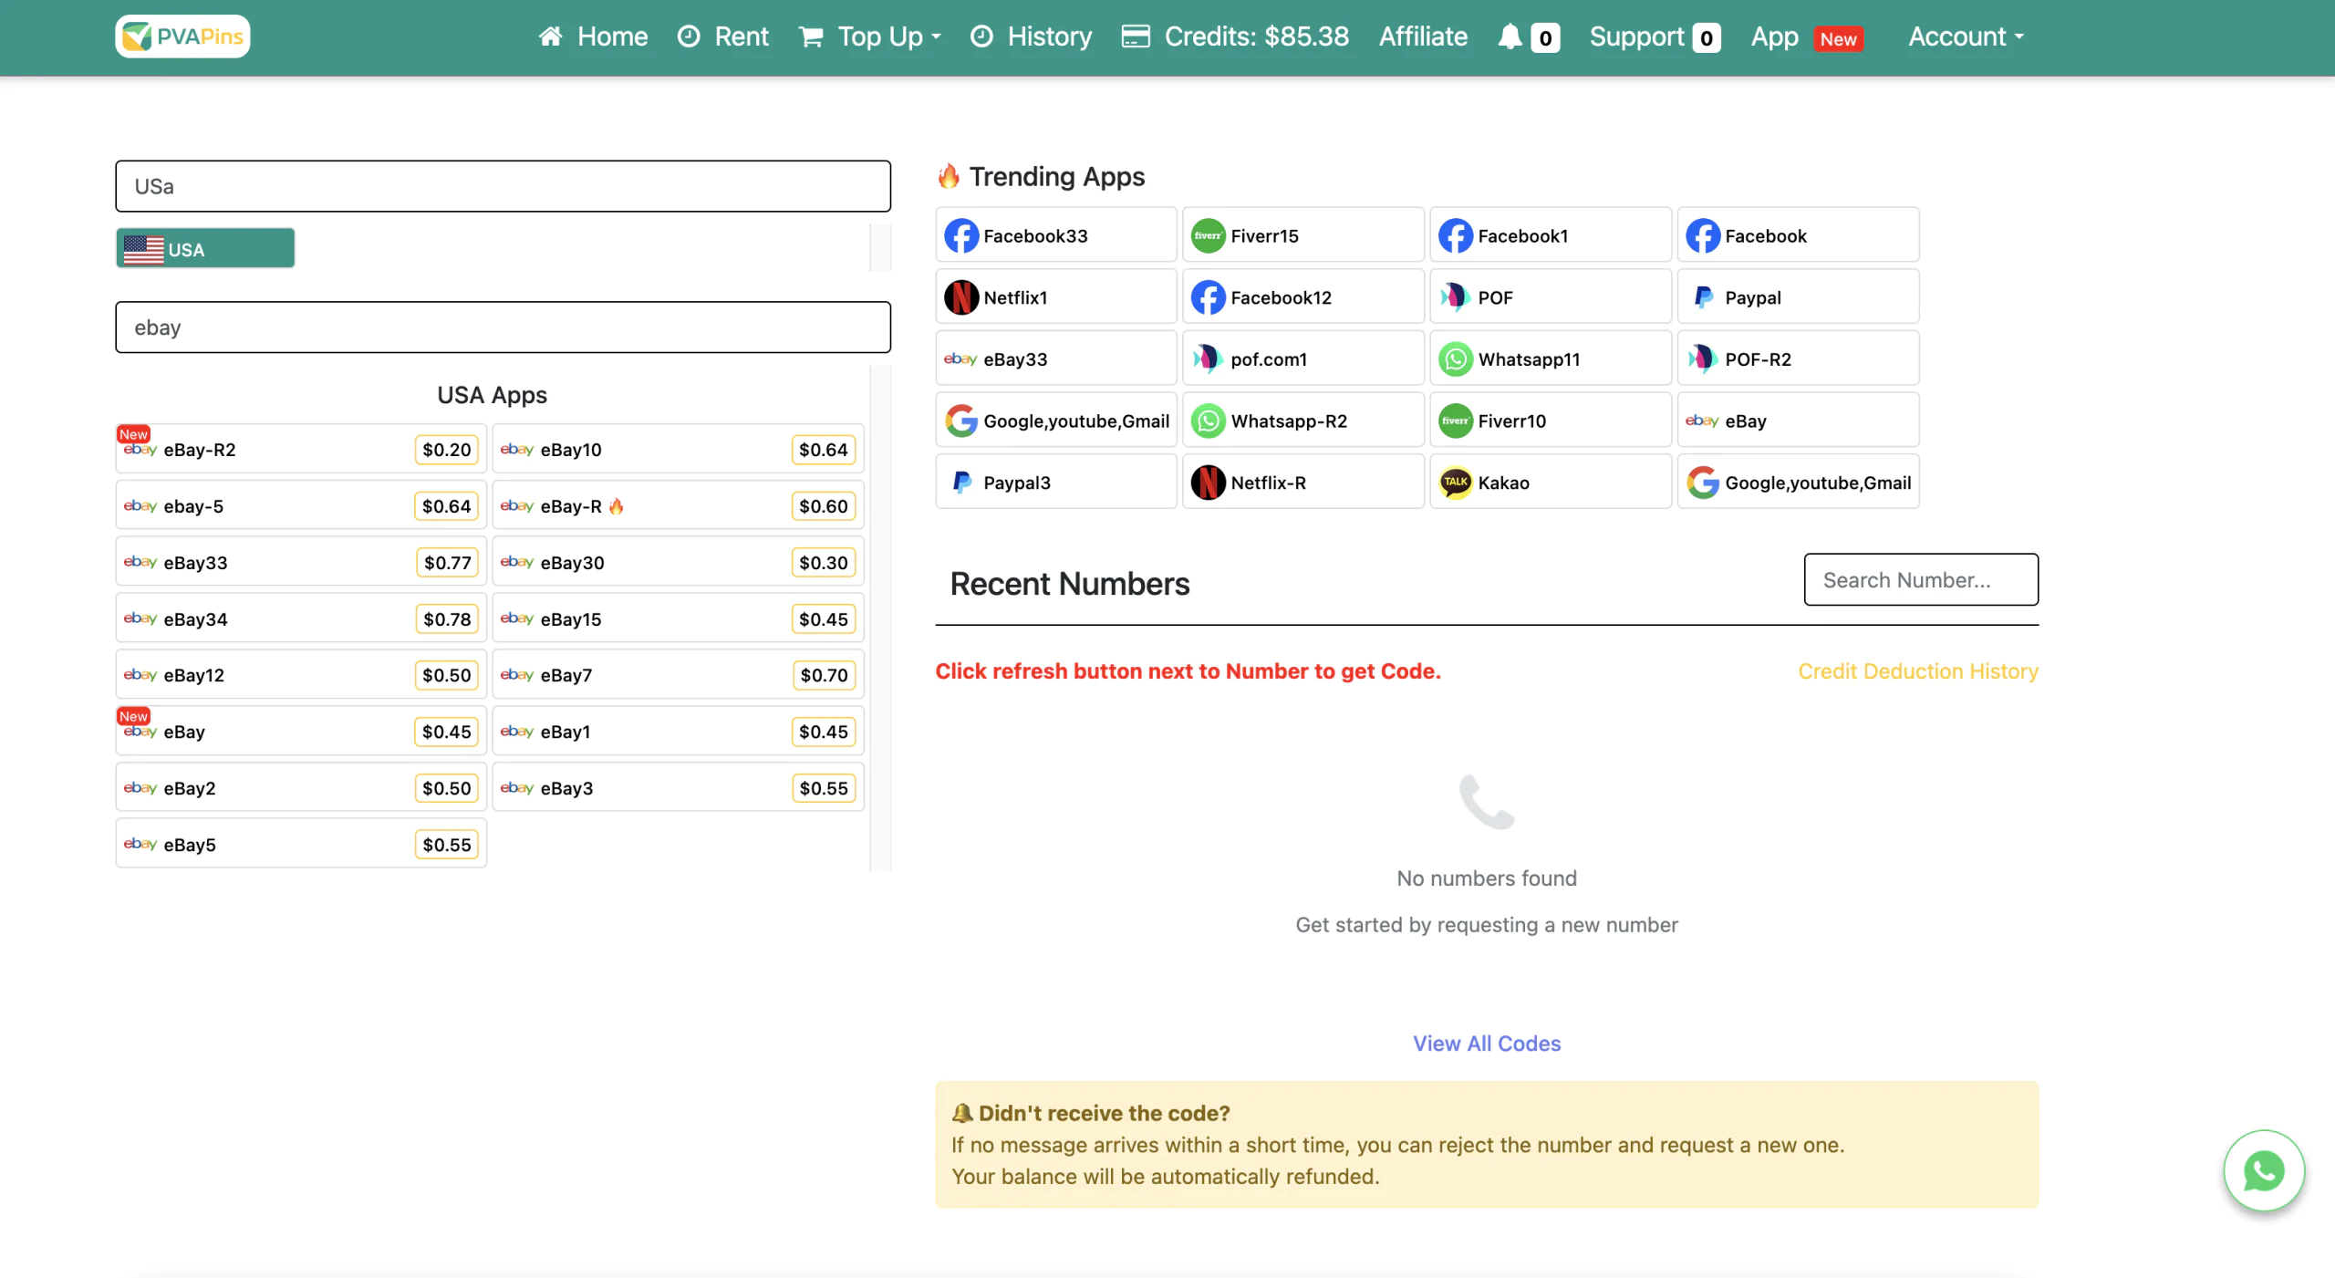2335x1278 pixels.
Task: Open the WhatsApp chat floating button
Action: (x=2264, y=1170)
